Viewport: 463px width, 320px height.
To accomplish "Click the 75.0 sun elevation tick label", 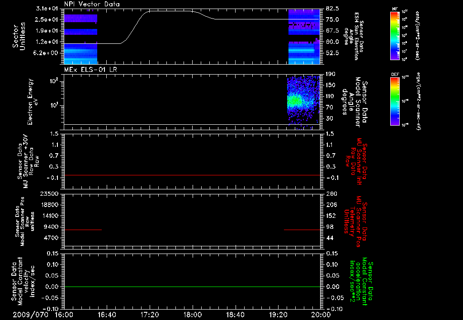I will point(332,19).
